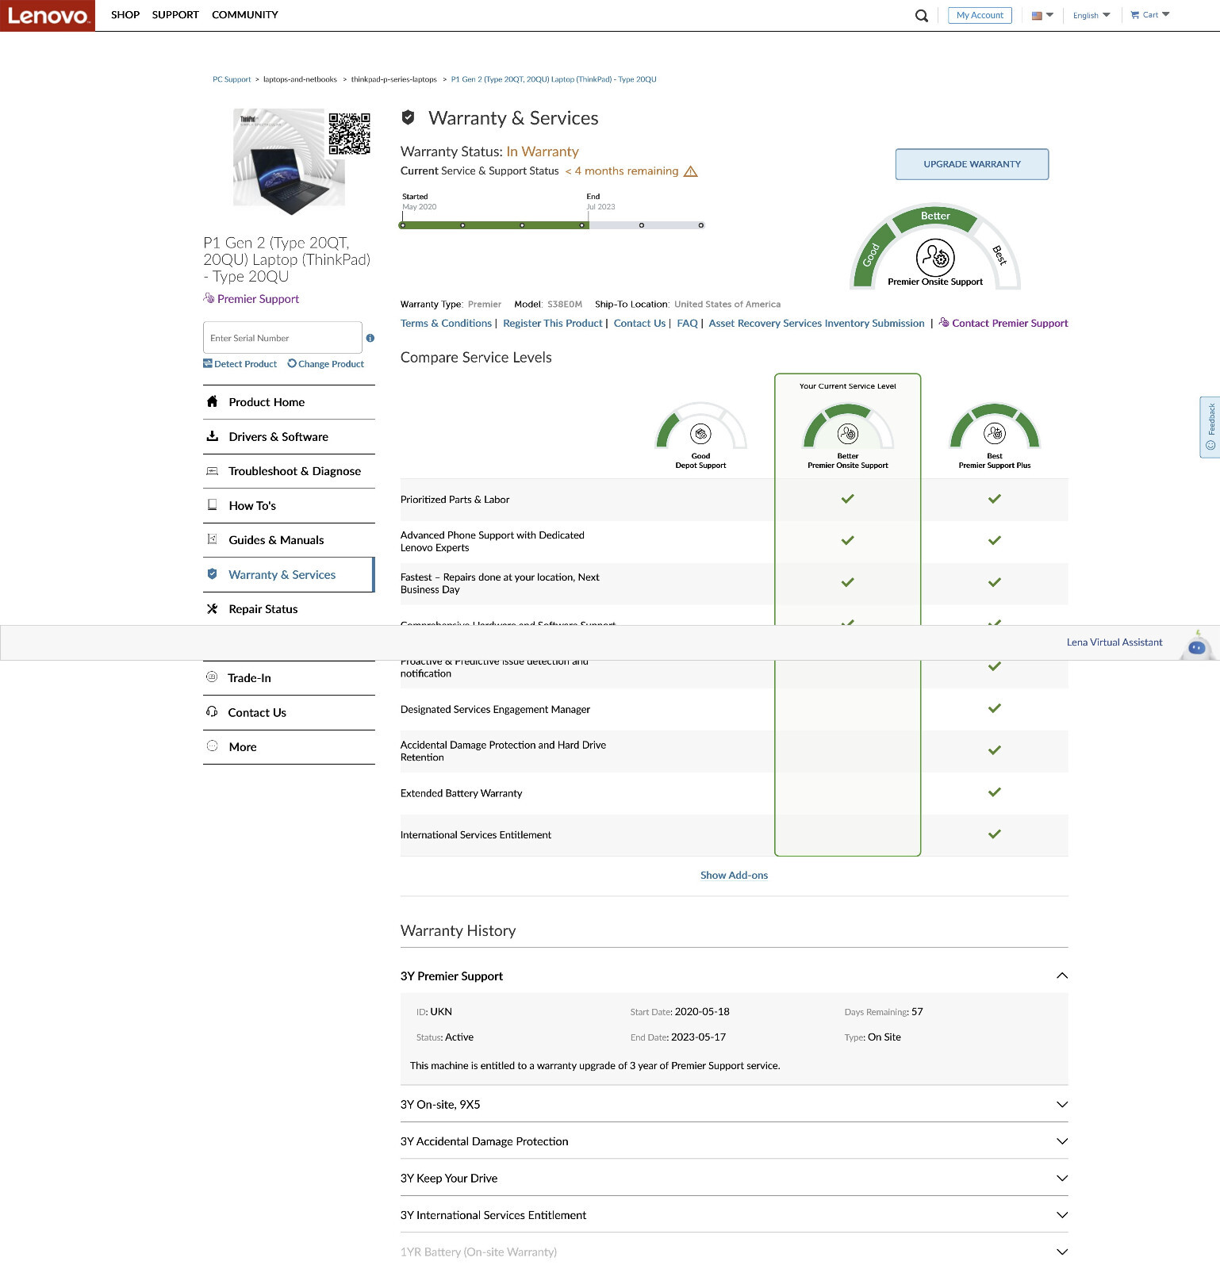Image resolution: width=1220 pixels, height=1269 pixels.
Task: Open Lena Virtual Assistant
Action: point(1114,642)
